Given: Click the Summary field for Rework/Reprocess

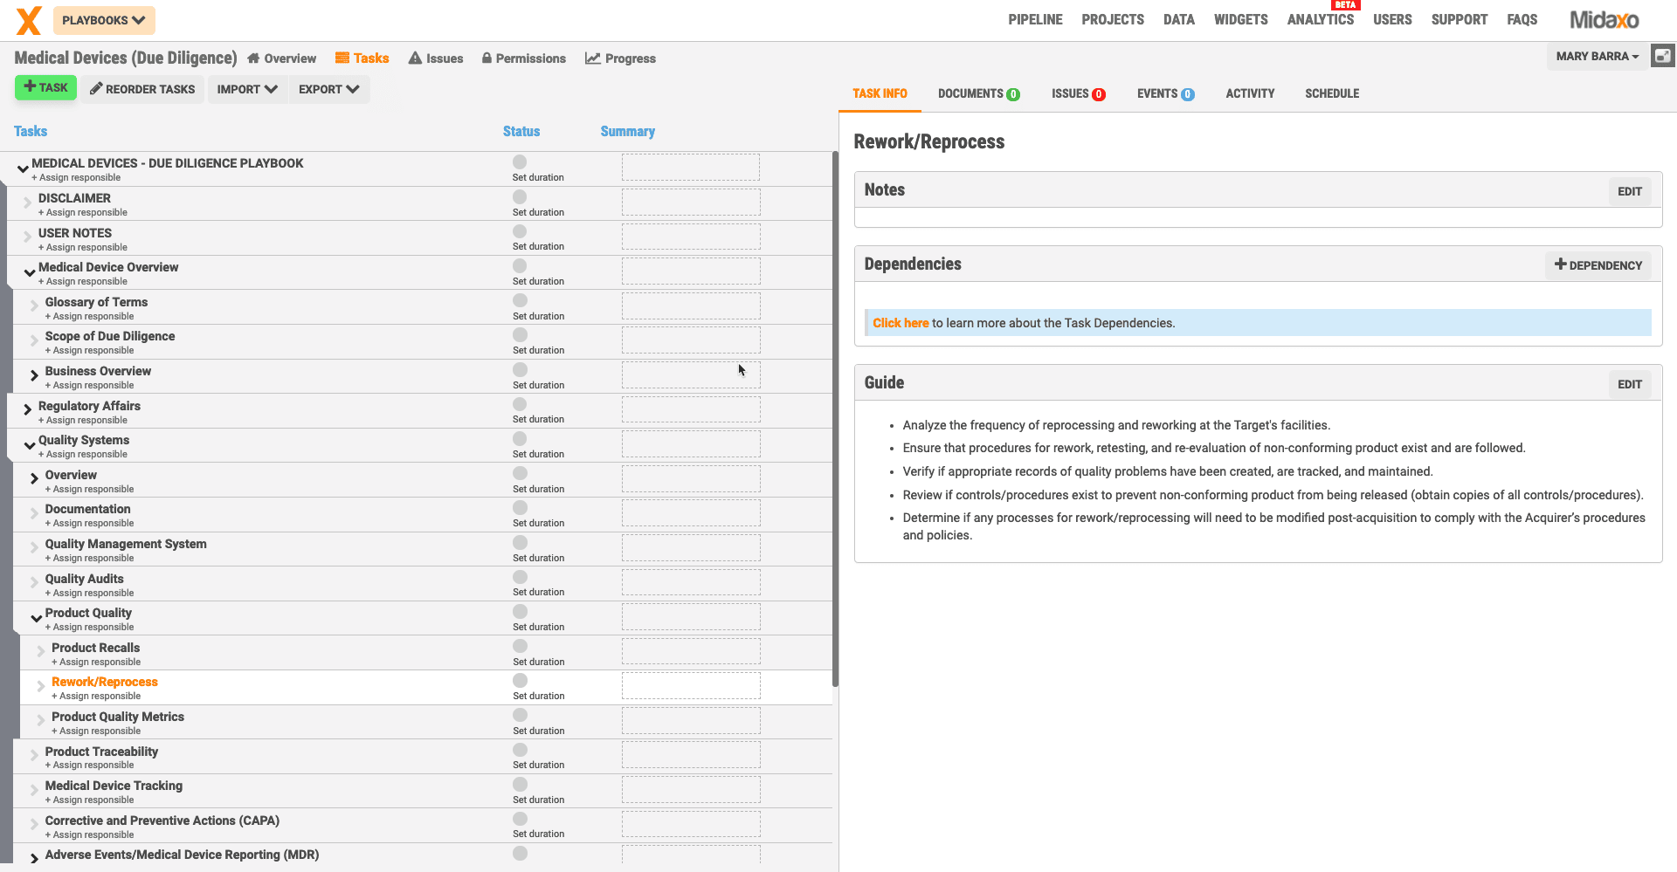Looking at the screenshot, I should coord(690,685).
